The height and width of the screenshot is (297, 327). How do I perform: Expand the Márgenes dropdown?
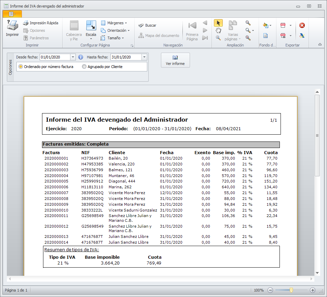[x=114, y=23]
